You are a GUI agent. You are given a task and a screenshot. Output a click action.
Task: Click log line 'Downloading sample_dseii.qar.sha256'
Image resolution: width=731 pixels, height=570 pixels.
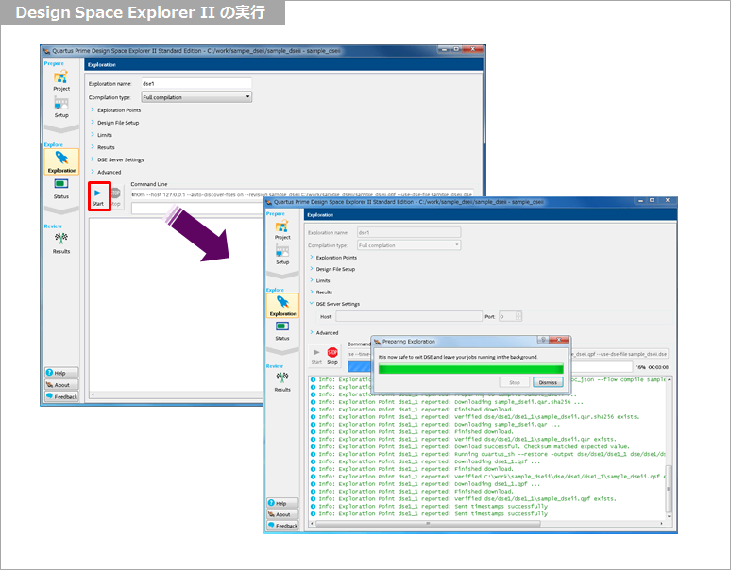click(447, 402)
